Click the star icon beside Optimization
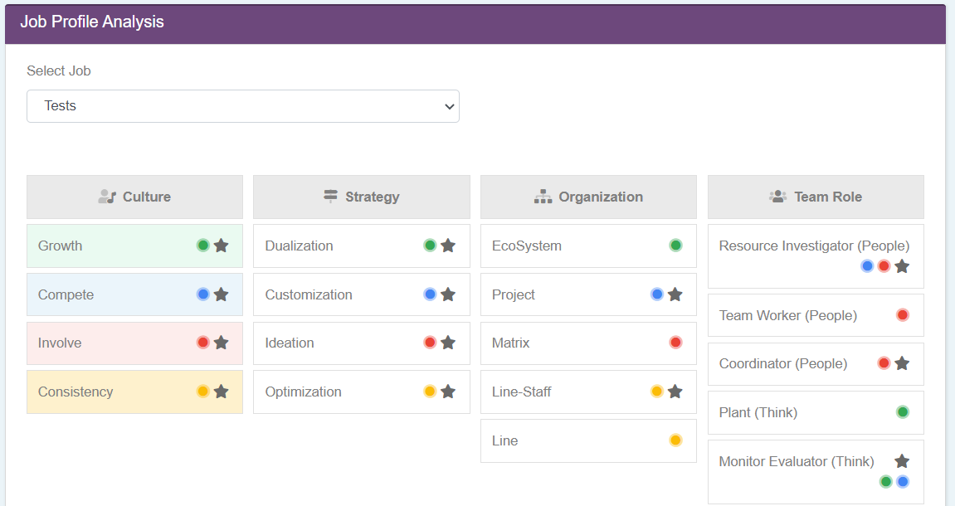This screenshot has width=955, height=506. click(448, 392)
